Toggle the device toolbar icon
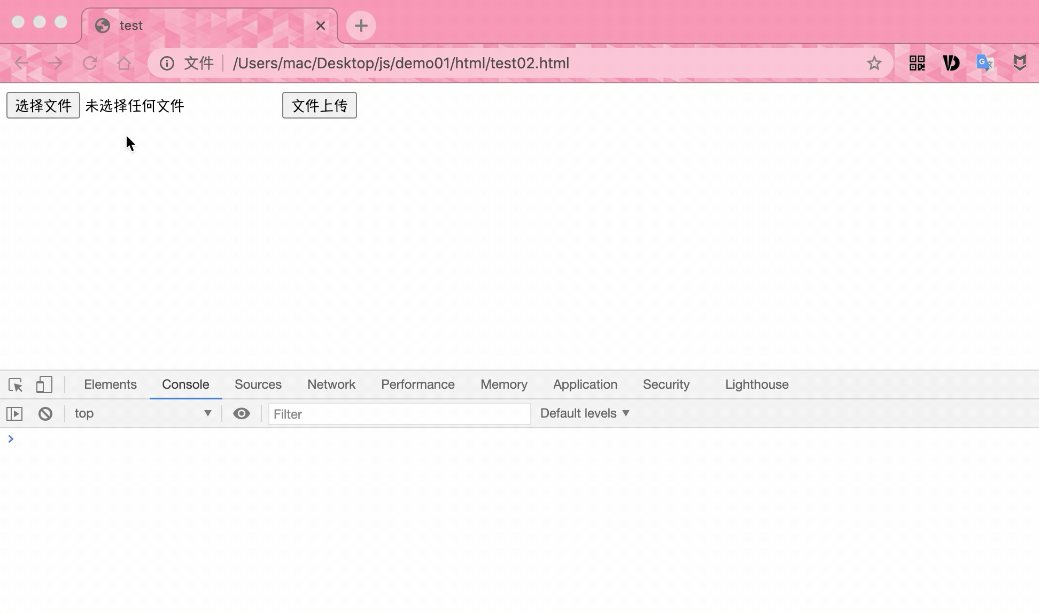This screenshot has width=1039, height=613. (x=43, y=383)
